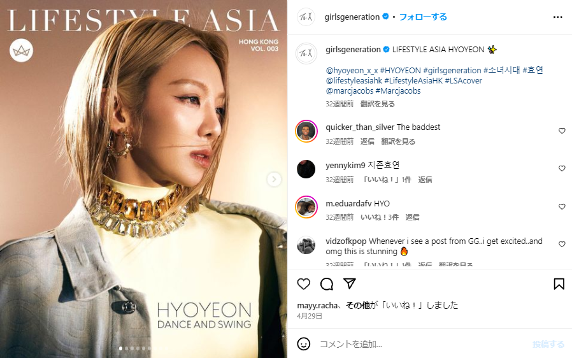Open more options three-dot menu

pyautogui.click(x=558, y=17)
